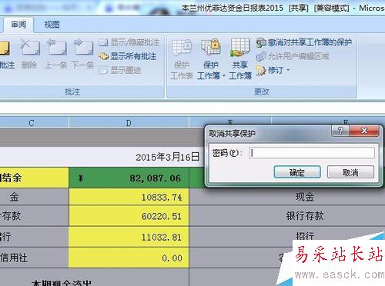Click 显示墨迹 in ribbon
This screenshot has height=286, width=385.
click(x=120, y=70)
